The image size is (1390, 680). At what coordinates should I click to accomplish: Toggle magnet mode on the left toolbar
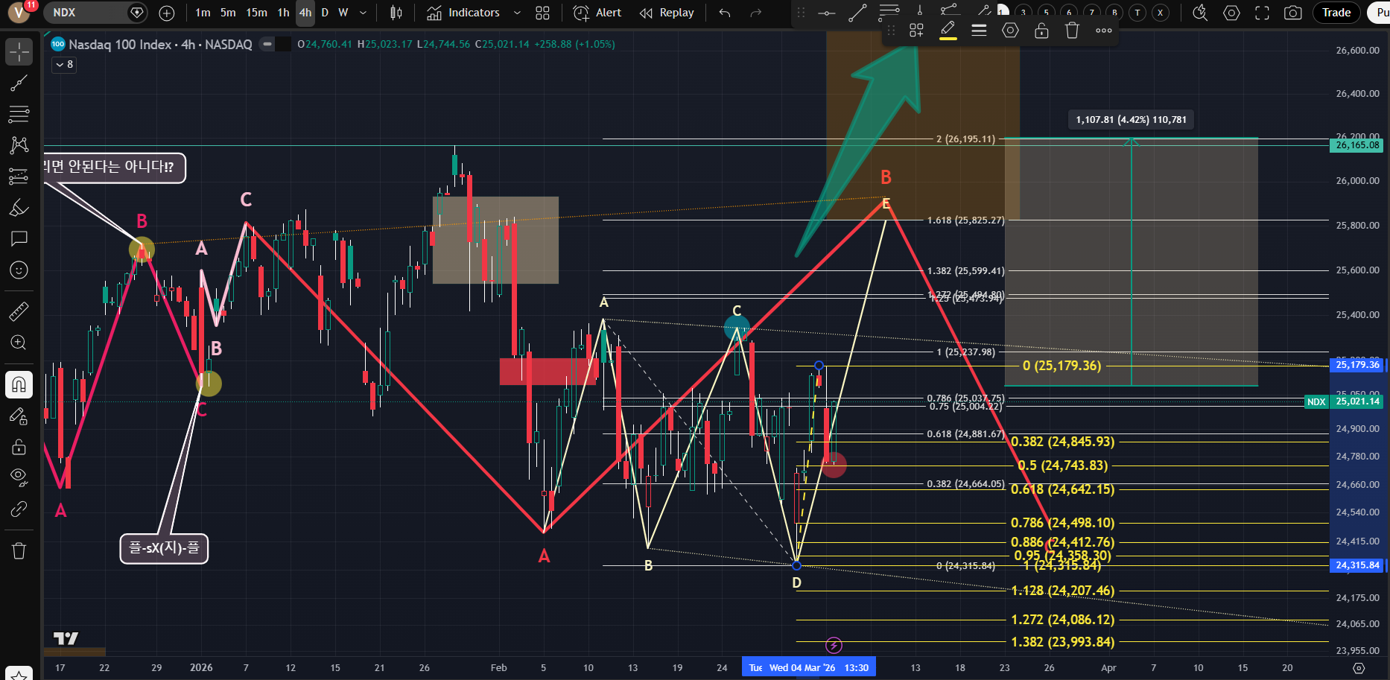tap(19, 384)
